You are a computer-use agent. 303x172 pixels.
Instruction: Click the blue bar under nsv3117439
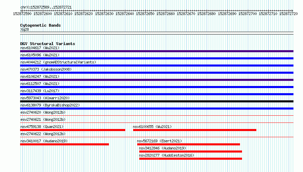[x=157, y=94]
